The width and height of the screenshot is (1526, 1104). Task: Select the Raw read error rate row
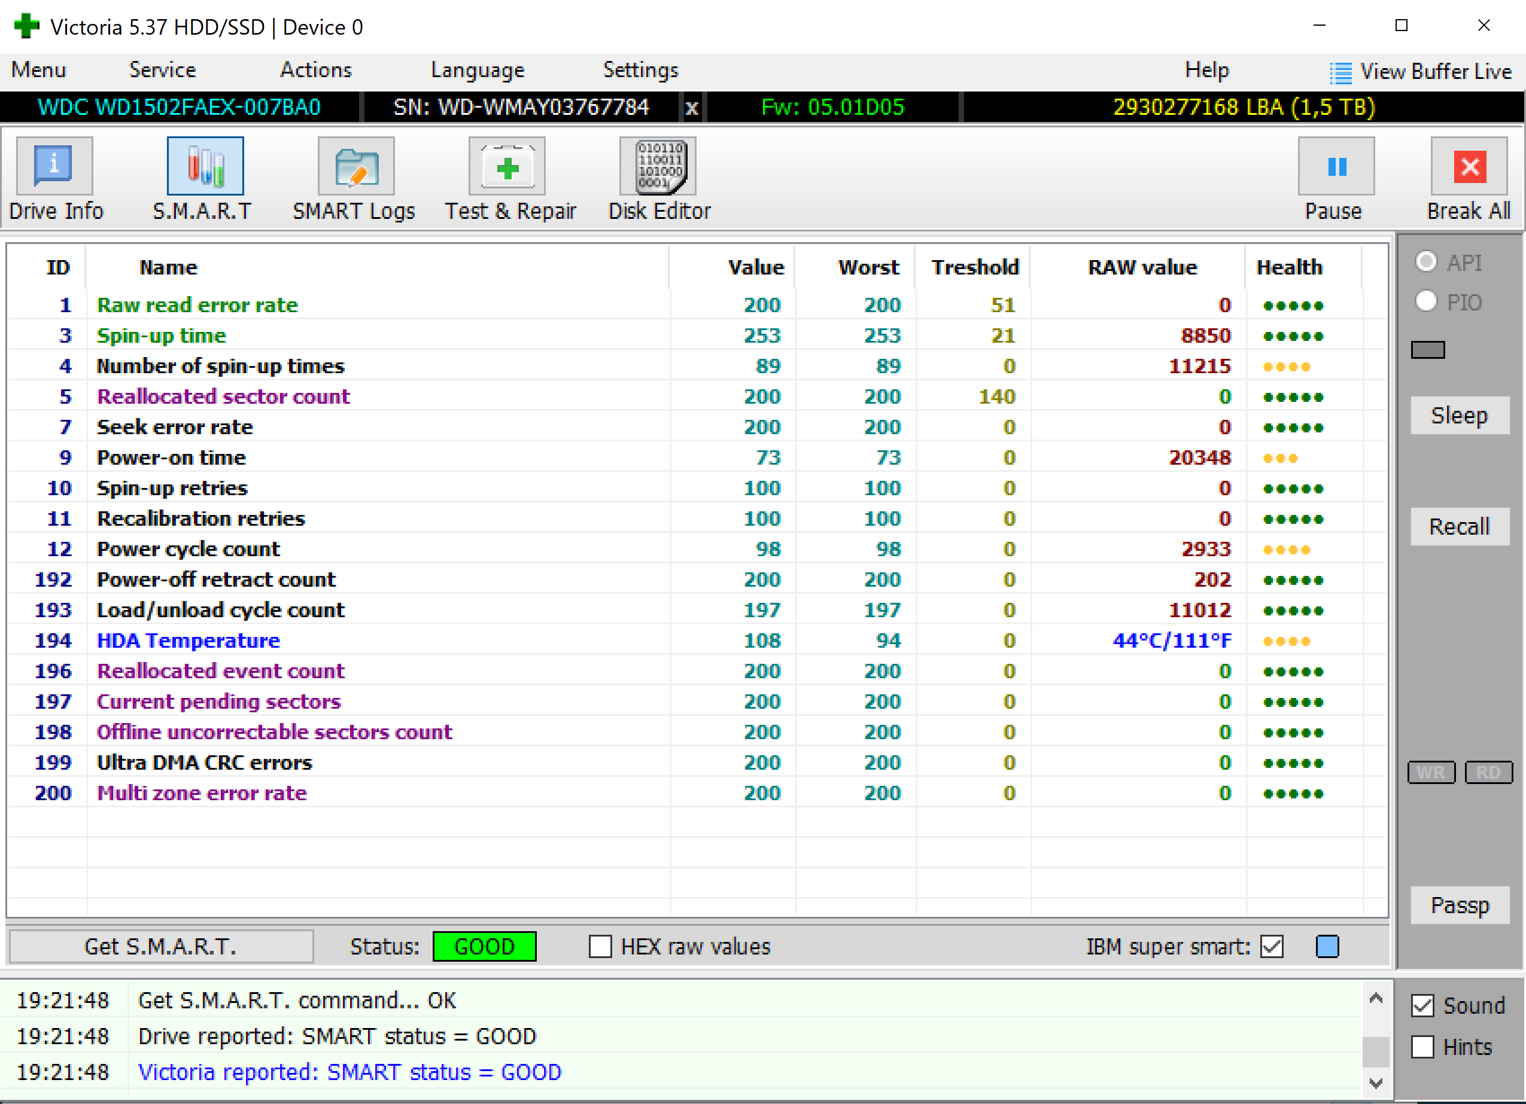coord(697,305)
